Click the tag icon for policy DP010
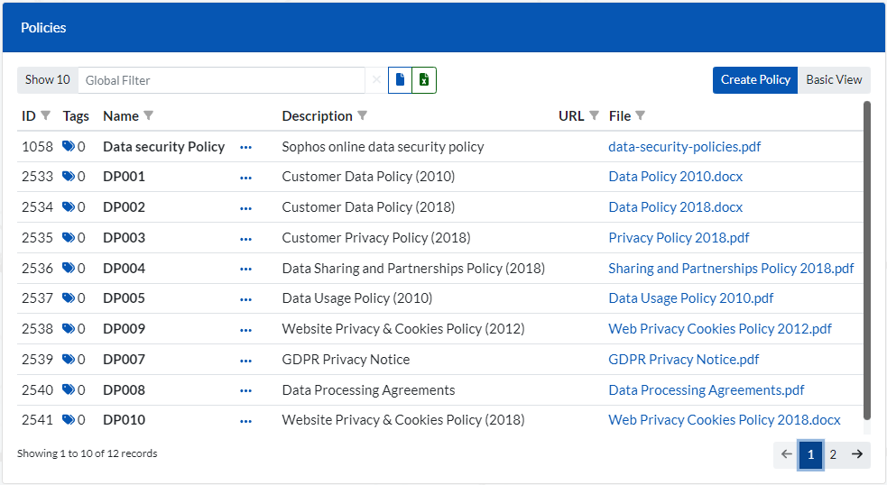Image resolution: width=887 pixels, height=485 pixels. click(69, 420)
